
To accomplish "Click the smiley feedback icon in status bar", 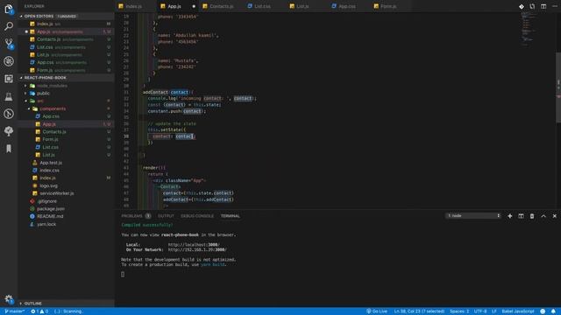I will pyautogui.click(x=543, y=311).
